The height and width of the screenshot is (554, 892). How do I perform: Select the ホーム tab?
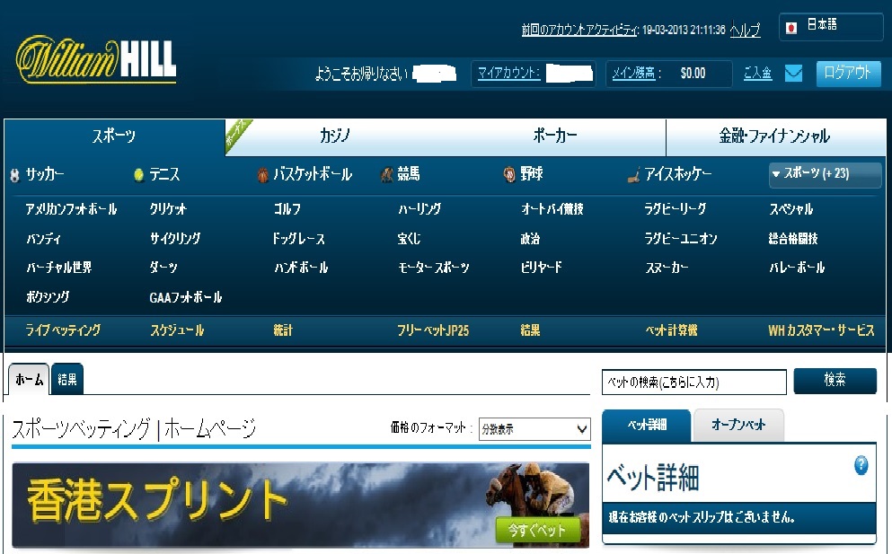pyautogui.click(x=29, y=380)
